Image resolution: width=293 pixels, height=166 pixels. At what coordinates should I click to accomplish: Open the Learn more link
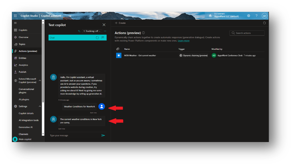pyautogui.click(x=184, y=41)
